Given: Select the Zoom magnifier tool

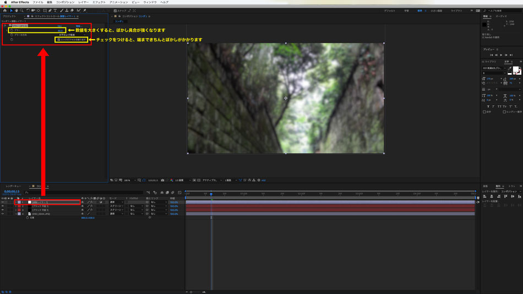Looking at the screenshot, I should pyautogui.click(x=21, y=10).
